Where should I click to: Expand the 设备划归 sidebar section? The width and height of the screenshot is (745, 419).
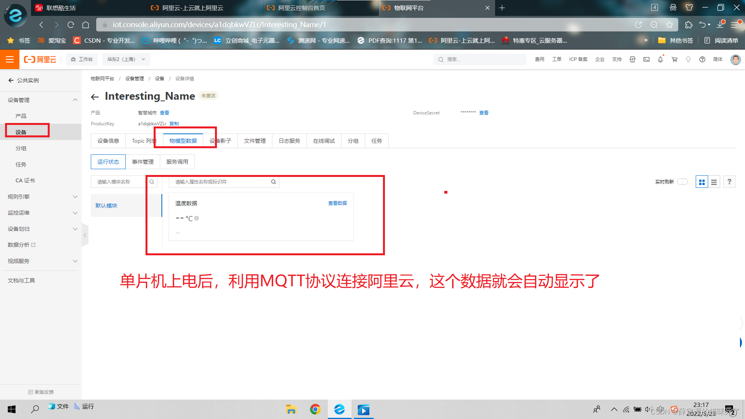[x=75, y=229]
